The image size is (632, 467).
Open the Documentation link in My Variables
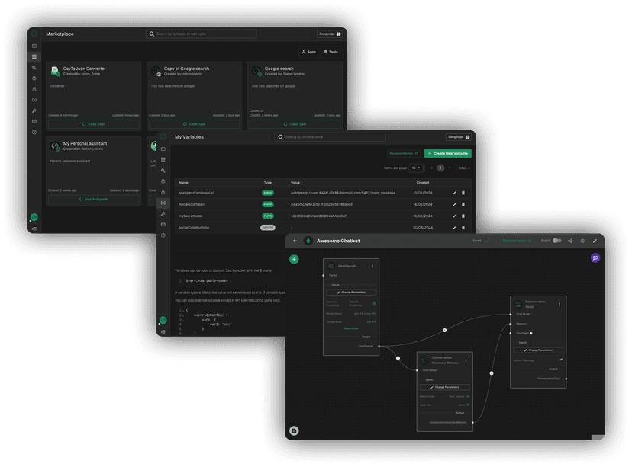click(404, 153)
